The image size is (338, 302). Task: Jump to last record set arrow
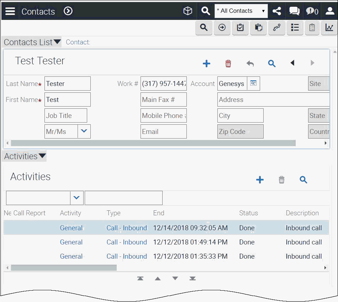(192, 278)
